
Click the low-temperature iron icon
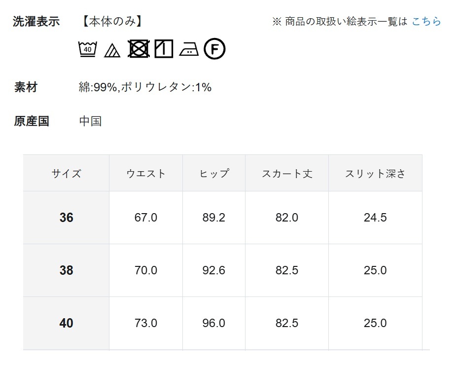click(189, 49)
